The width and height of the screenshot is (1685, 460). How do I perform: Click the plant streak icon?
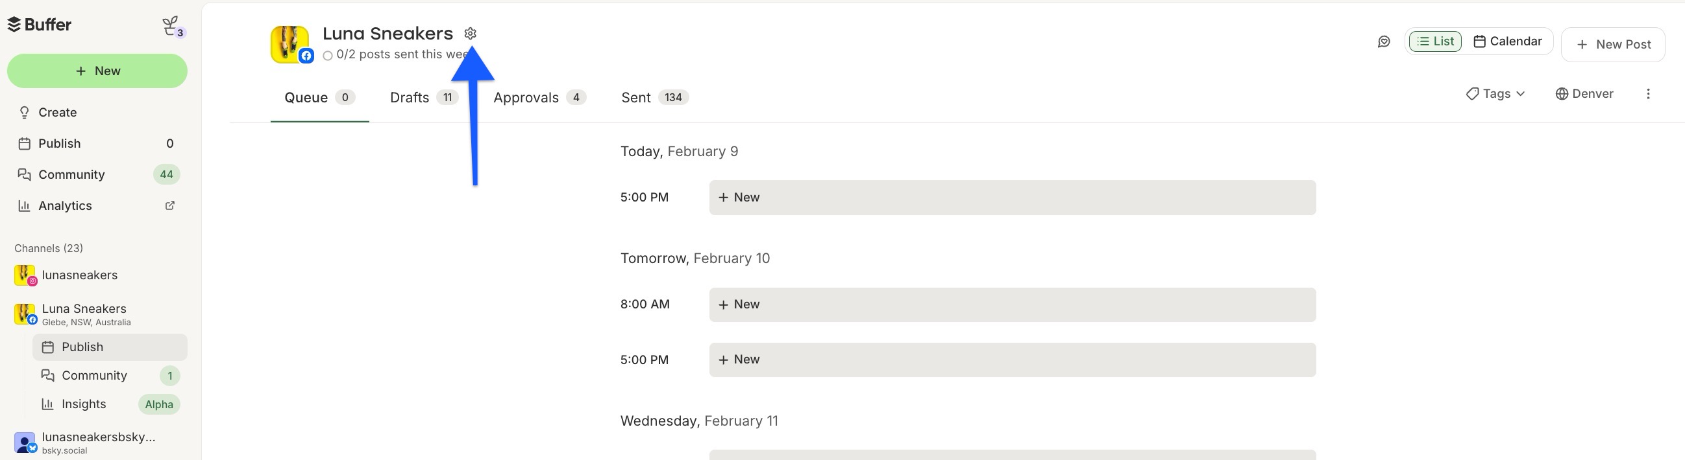tap(172, 27)
